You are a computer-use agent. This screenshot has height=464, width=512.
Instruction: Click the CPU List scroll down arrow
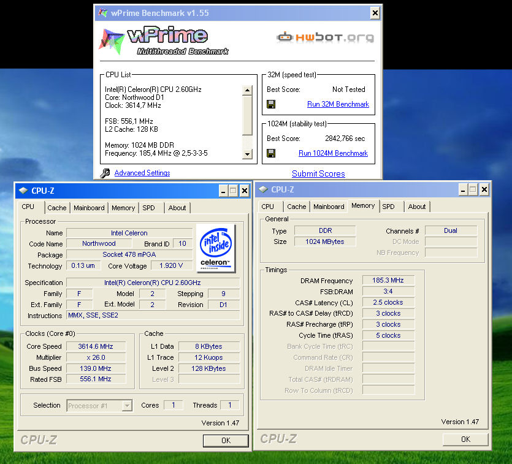pos(247,154)
